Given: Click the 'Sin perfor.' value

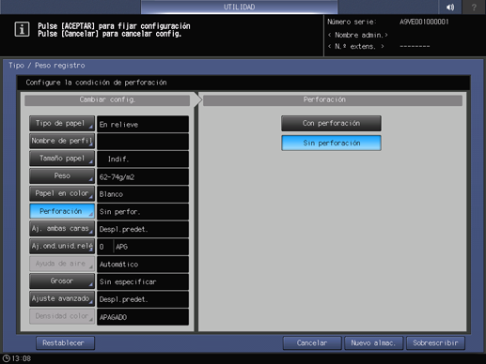Looking at the screenshot, I should [x=143, y=212].
